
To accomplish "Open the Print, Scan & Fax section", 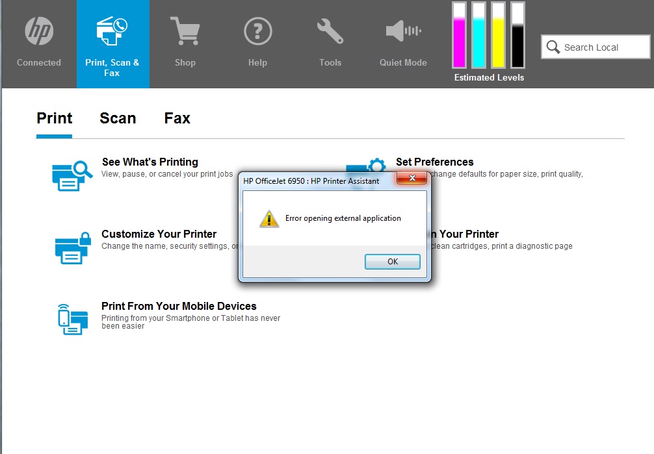I will [x=112, y=44].
